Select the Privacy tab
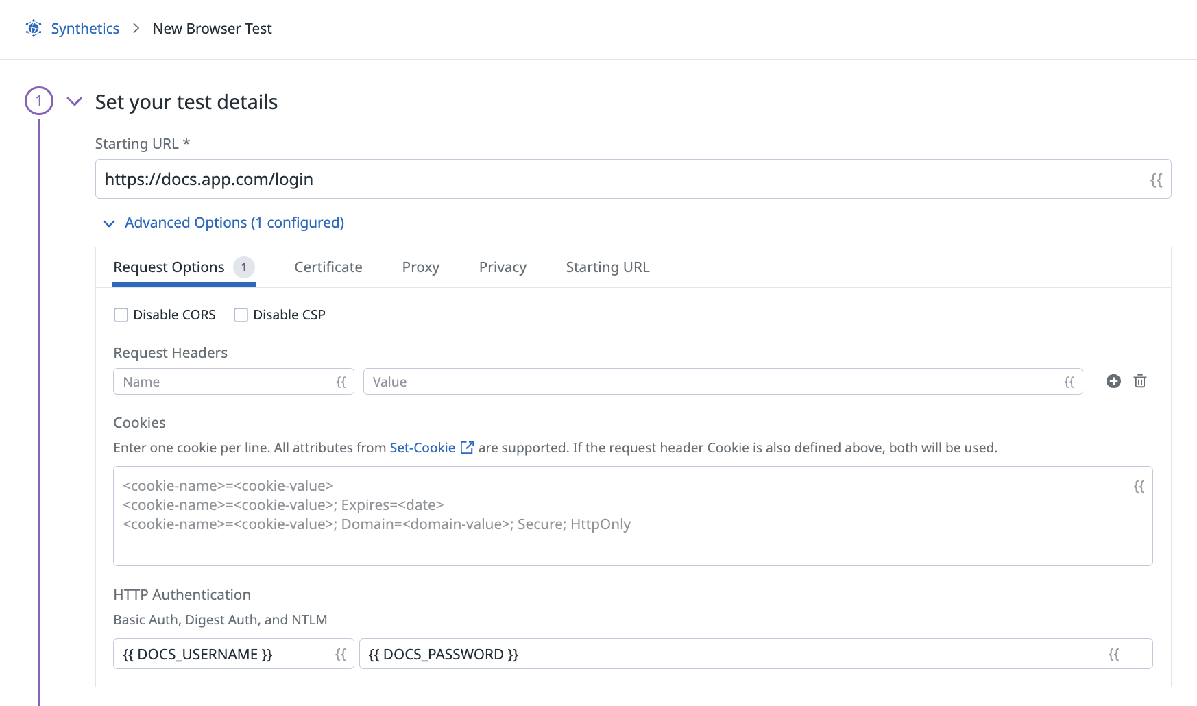Viewport: 1197px width, 706px height. coord(503,267)
